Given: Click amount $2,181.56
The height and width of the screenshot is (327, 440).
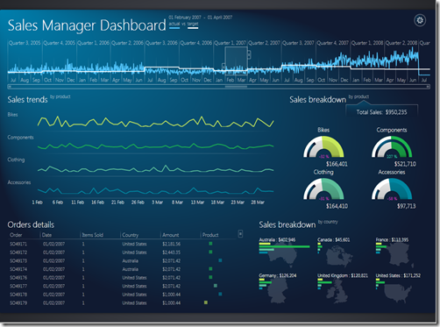Looking at the screenshot, I should (172, 244).
